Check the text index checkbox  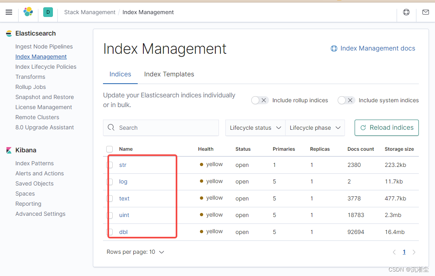click(x=109, y=198)
